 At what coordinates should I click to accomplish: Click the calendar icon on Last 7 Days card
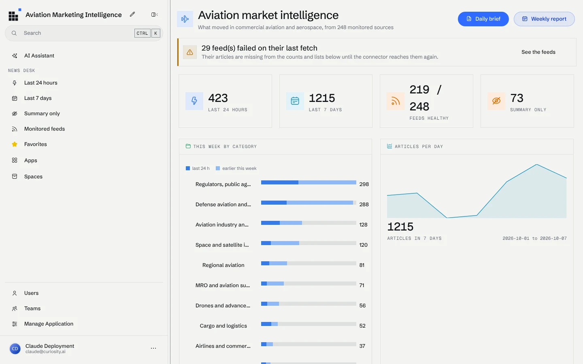295,101
